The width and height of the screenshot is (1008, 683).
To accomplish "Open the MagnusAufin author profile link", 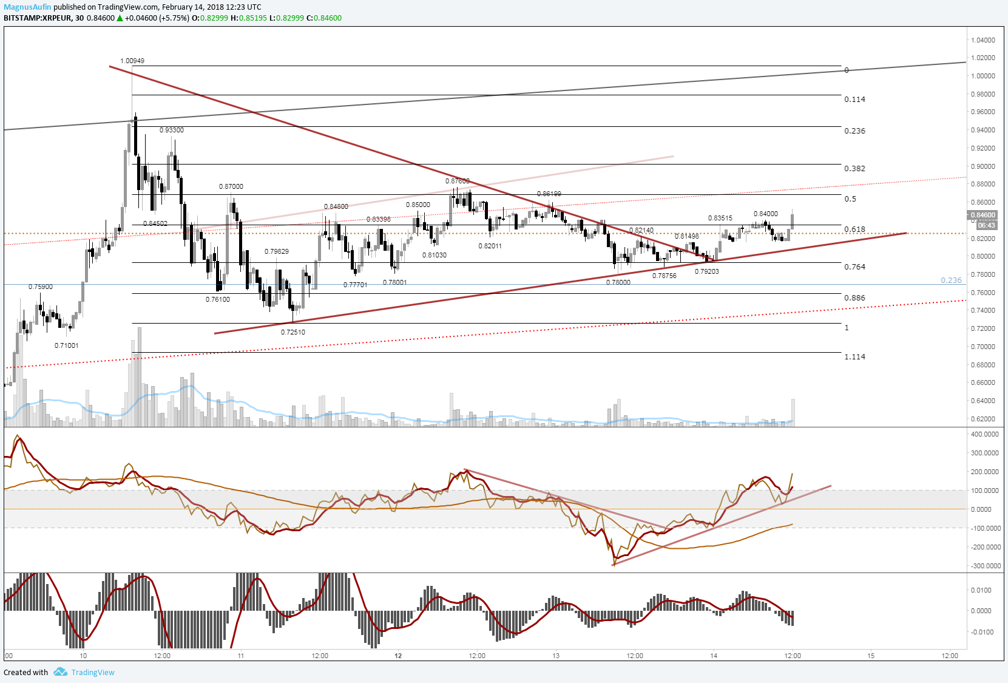I will pos(28,7).
